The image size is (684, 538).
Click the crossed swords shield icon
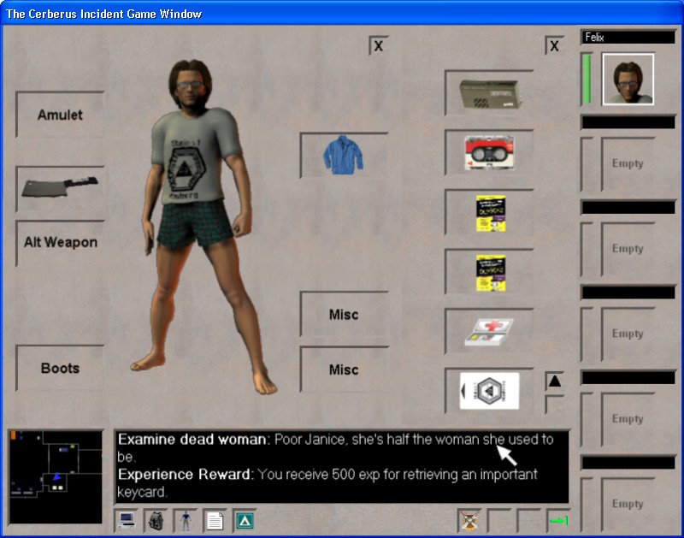tap(469, 520)
